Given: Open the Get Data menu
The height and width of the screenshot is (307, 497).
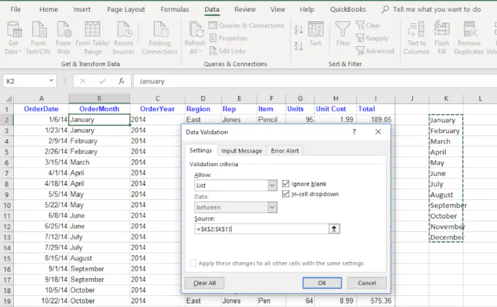Looking at the screenshot, I should pyautogui.click(x=14, y=38).
